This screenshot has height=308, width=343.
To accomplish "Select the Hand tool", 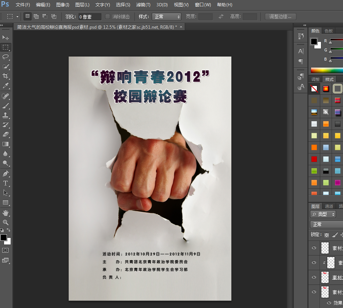I will pyautogui.click(x=6, y=213).
